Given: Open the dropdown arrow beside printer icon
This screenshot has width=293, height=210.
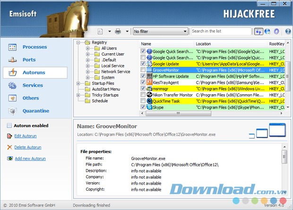Looking at the screenshot, I should click(x=127, y=32).
